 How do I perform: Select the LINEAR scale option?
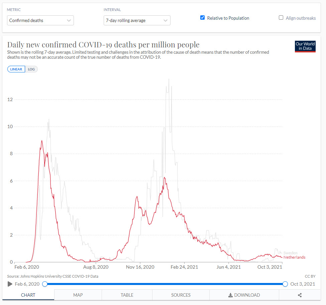16,69
